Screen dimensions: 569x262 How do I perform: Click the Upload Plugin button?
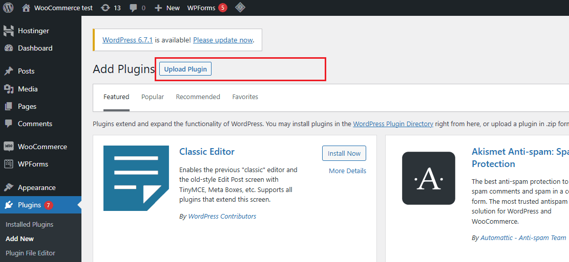pyautogui.click(x=185, y=69)
